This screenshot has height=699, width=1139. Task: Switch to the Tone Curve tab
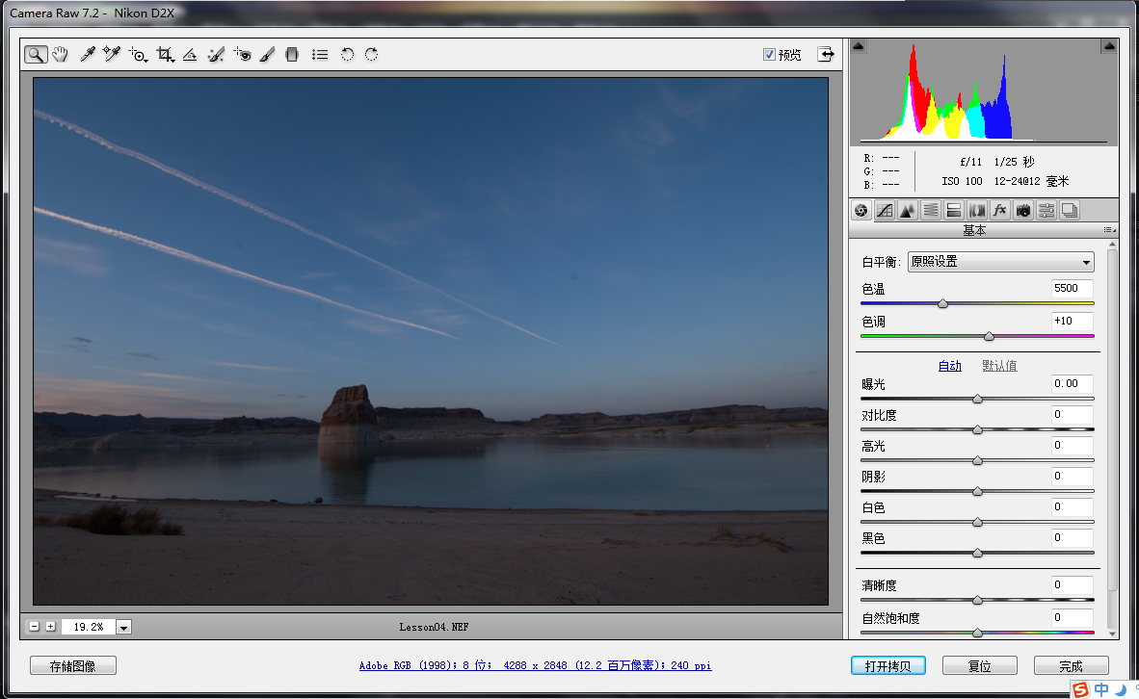[x=885, y=210]
